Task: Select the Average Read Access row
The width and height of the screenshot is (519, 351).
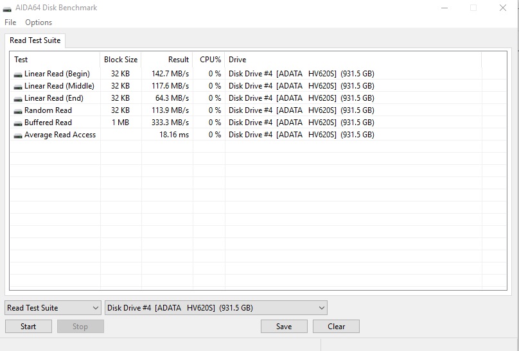Action: [258, 135]
